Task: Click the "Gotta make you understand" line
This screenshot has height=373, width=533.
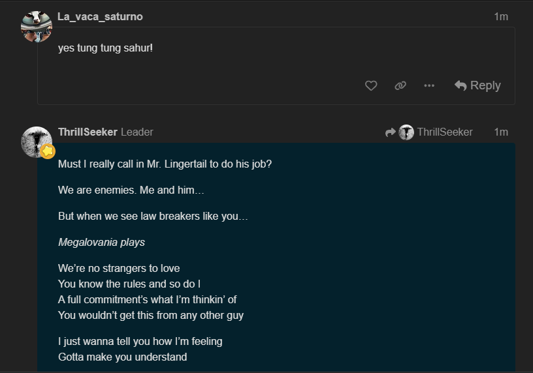Action: tap(122, 357)
